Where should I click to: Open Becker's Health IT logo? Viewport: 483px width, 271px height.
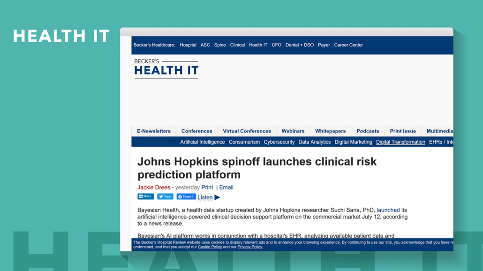point(166,68)
